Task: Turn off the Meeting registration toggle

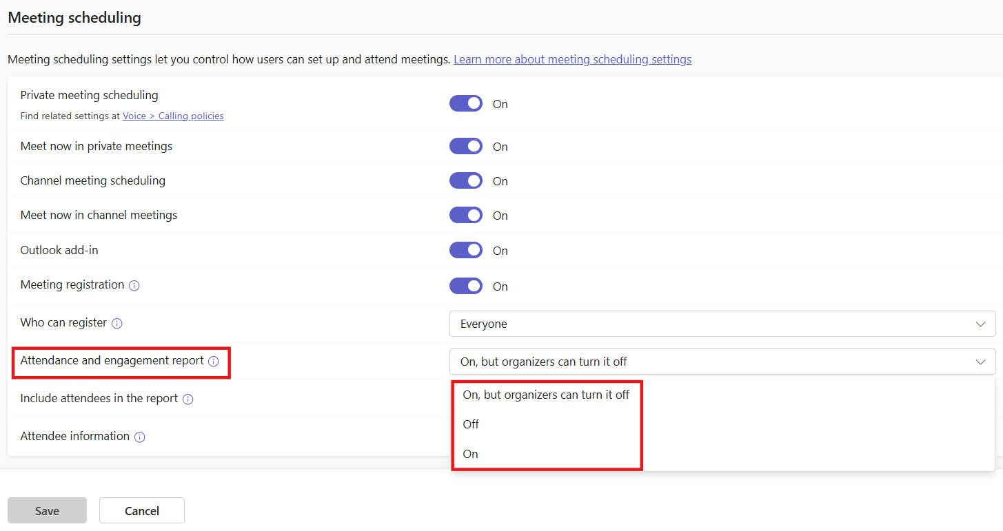Action: (x=466, y=286)
